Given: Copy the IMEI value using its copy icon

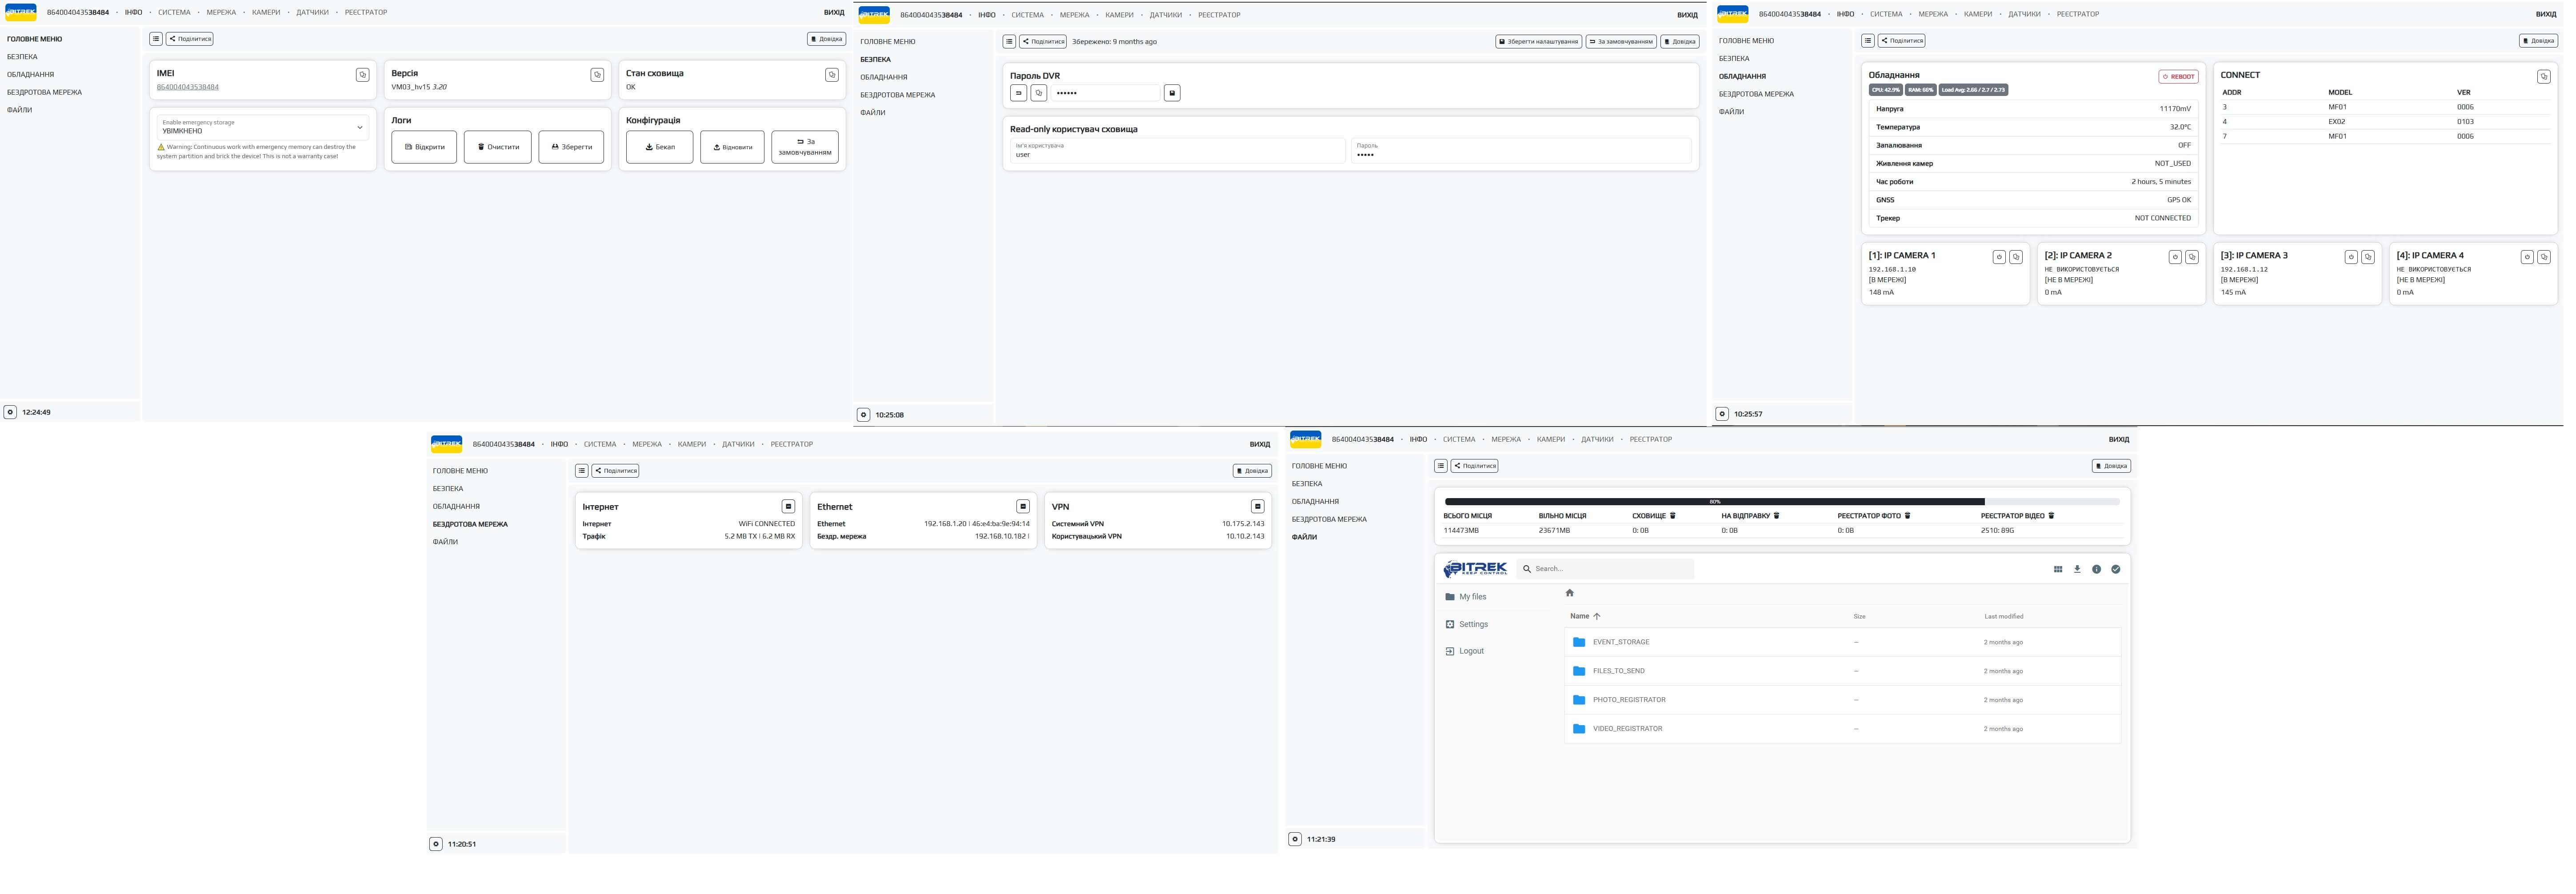Looking at the screenshot, I should tap(362, 75).
